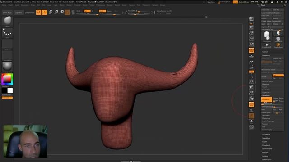The height and width of the screenshot is (162, 289).
Task: Click the orange DynaMesh button
Action: (x=266, y=99)
